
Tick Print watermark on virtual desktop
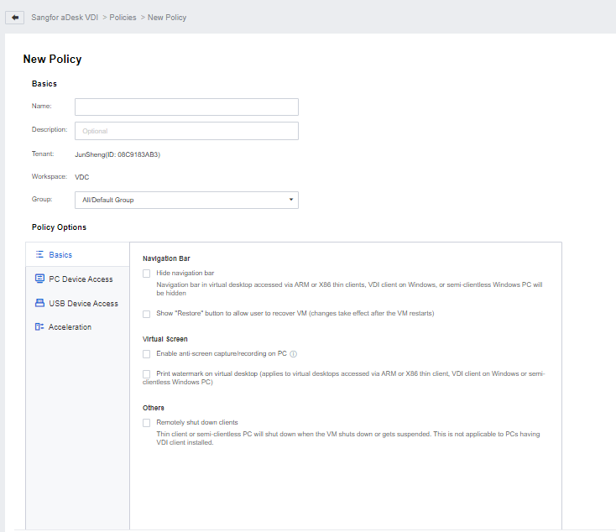pyautogui.click(x=147, y=373)
